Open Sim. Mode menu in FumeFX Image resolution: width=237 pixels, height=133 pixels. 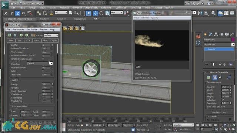pyautogui.click(x=31, y=30)
